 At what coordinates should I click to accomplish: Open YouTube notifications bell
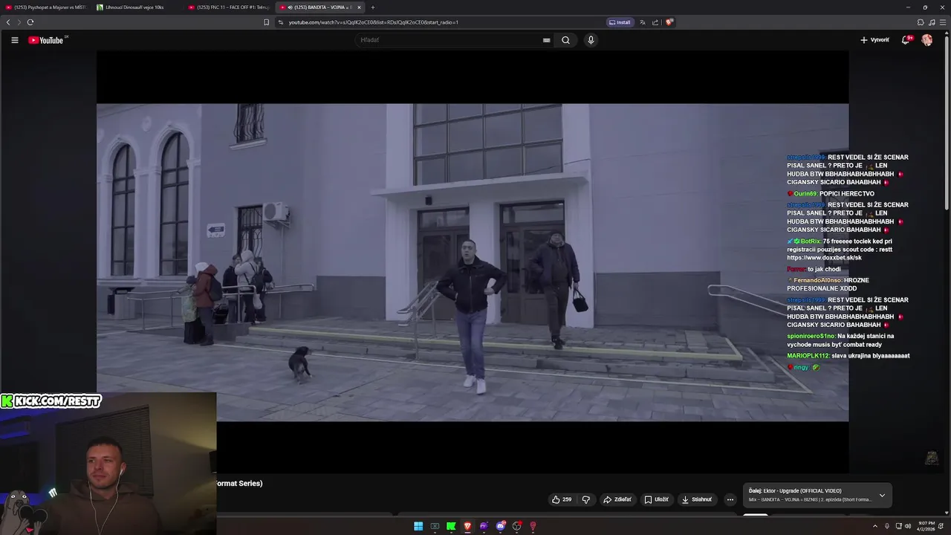(906, 40)
